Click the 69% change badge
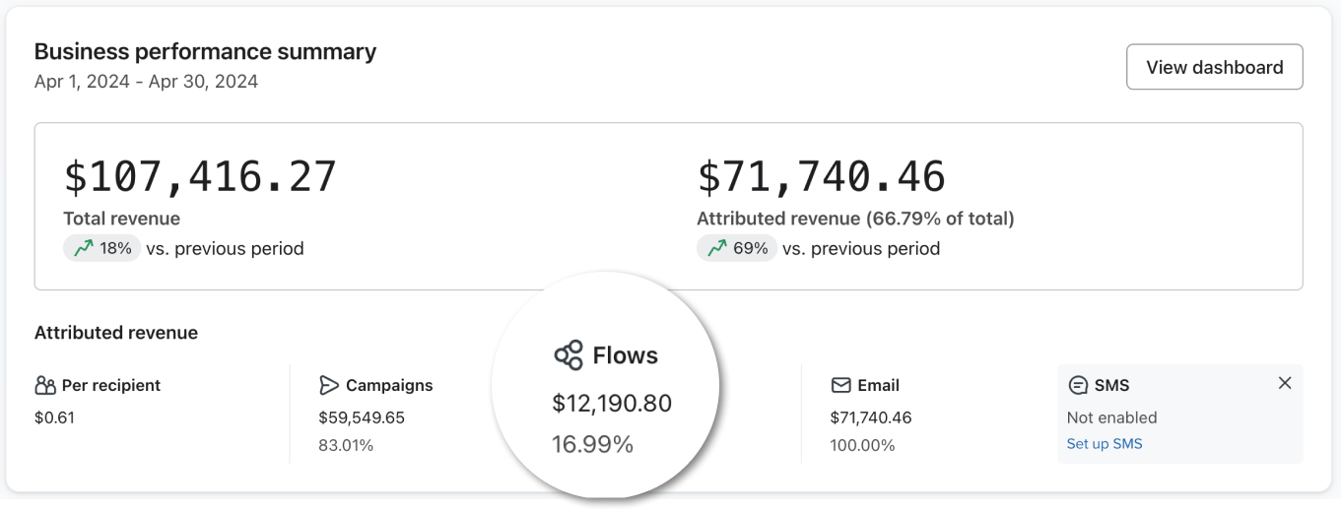Image resolution: width=1341 pixels, height=511 pixels. pyautogui.click(x=736, y=248)
